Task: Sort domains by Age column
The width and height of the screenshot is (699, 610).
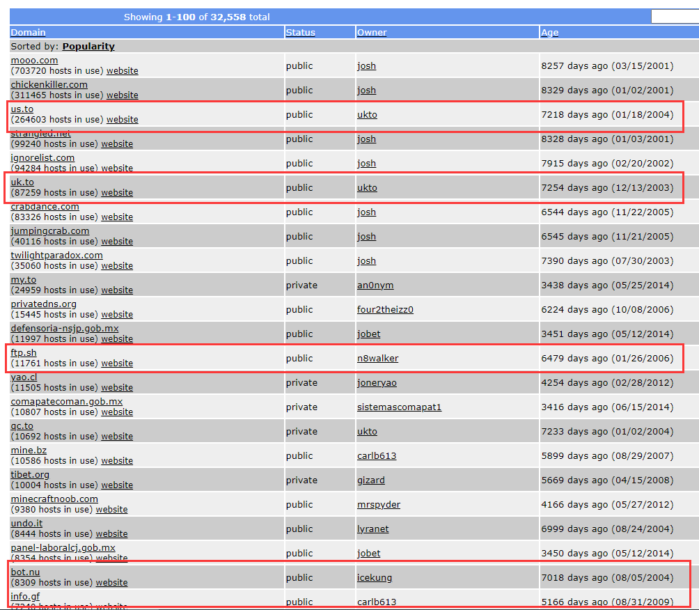Action: pos(549,33)
